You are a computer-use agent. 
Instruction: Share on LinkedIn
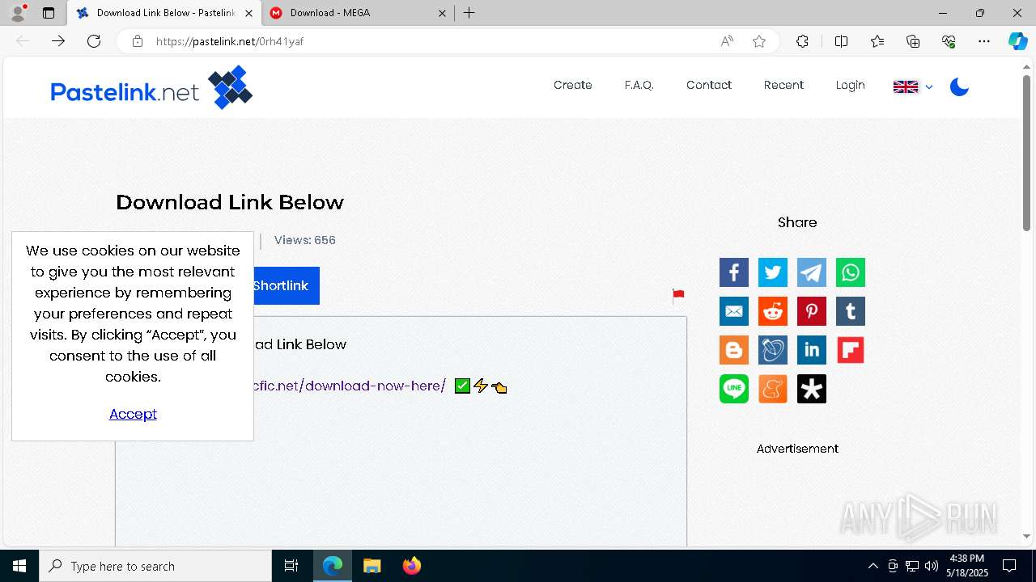812,350
